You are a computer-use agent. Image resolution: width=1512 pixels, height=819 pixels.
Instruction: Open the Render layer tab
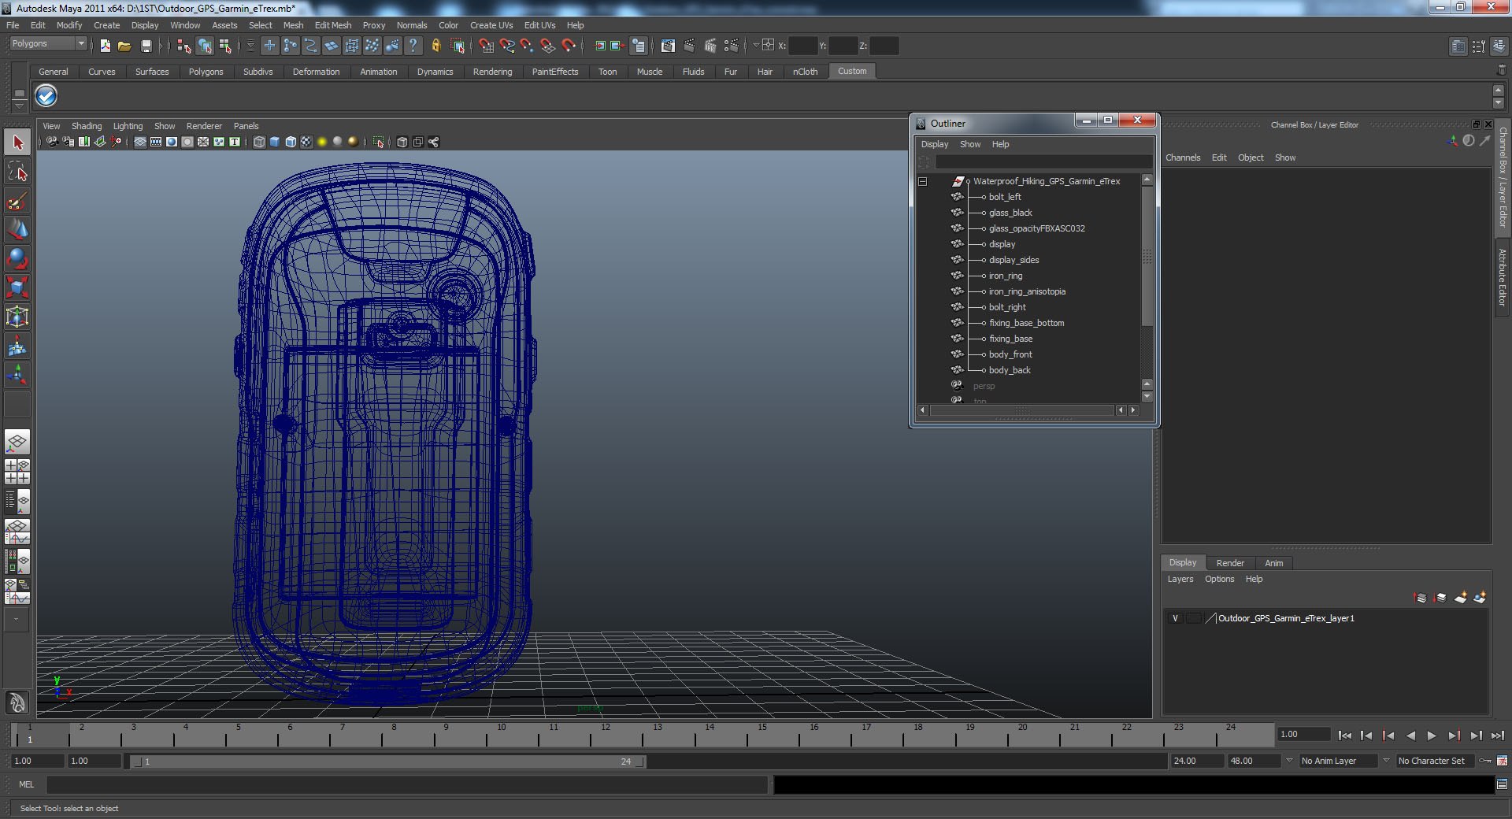coord(1229,563)
